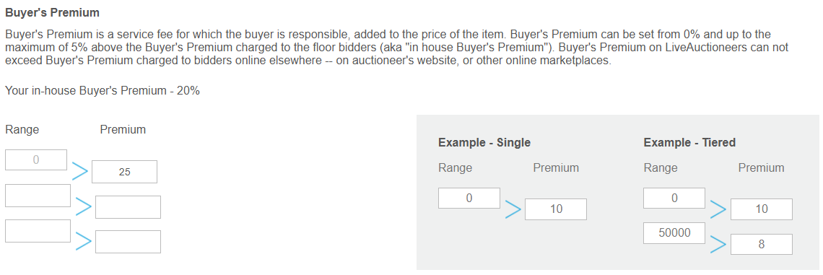Screen dimensions: 823x275
Task: Select the tiered Premium field showing 8
Action: click(x=762, y=244)
